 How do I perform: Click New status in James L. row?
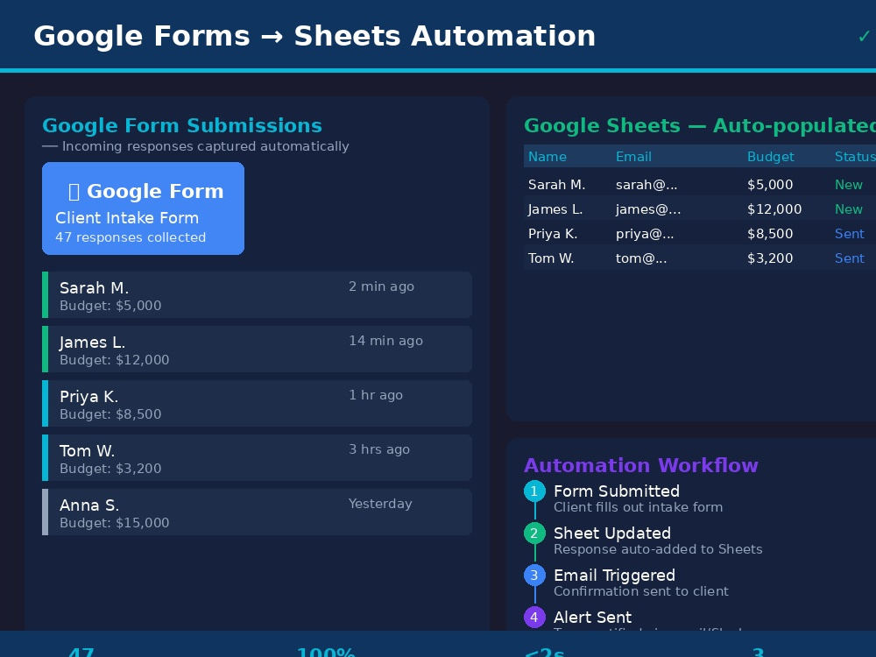coord(849,209)
